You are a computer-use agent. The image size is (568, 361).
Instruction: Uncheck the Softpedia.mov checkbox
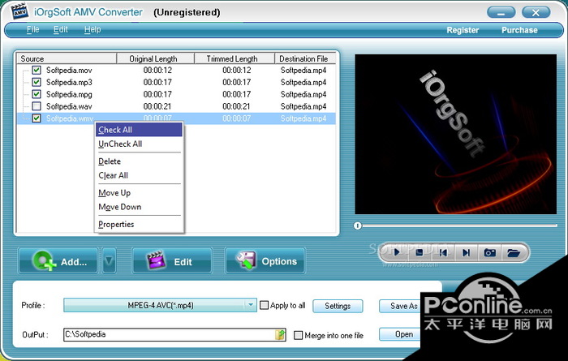(x=37, y=71)
